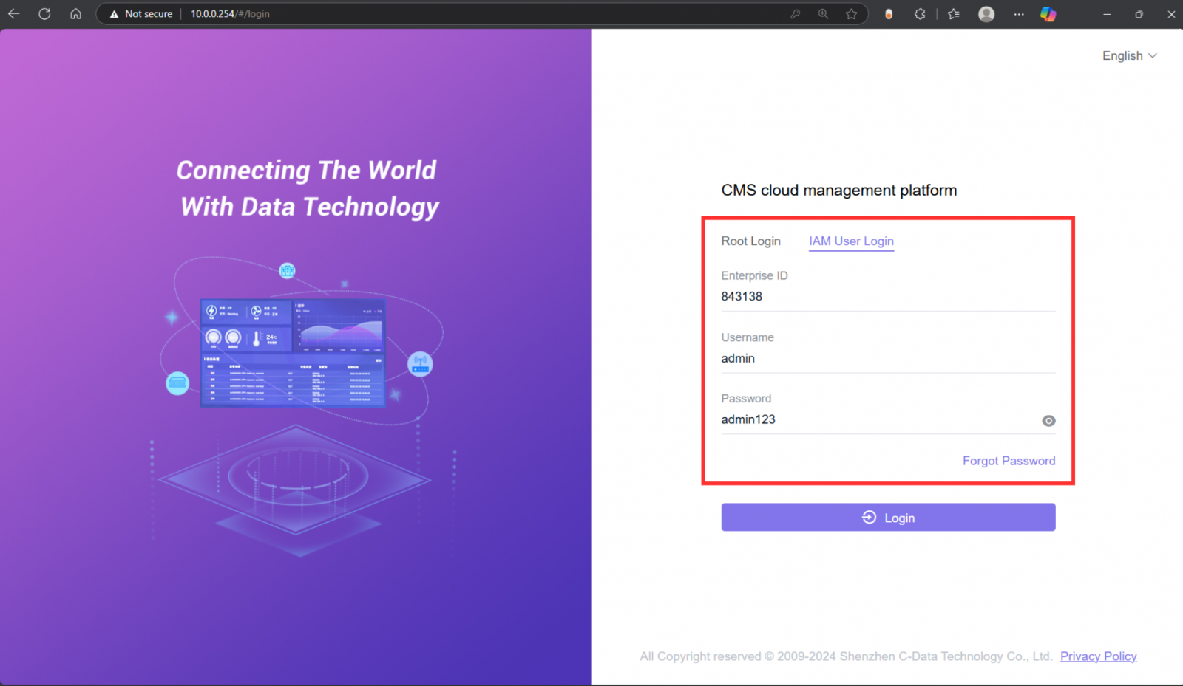This screenshot has height=686, width=1183.
Task: Click the browser profile avatar icon
Action: (986, 14)
